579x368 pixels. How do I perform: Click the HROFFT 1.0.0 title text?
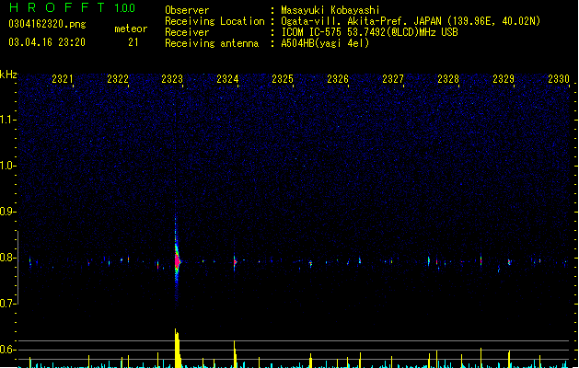click(x=73, y=7)
